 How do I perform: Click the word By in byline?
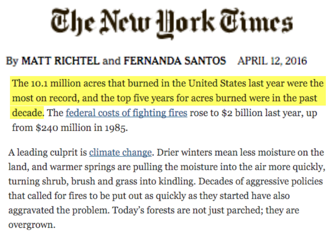pos(12,61)
